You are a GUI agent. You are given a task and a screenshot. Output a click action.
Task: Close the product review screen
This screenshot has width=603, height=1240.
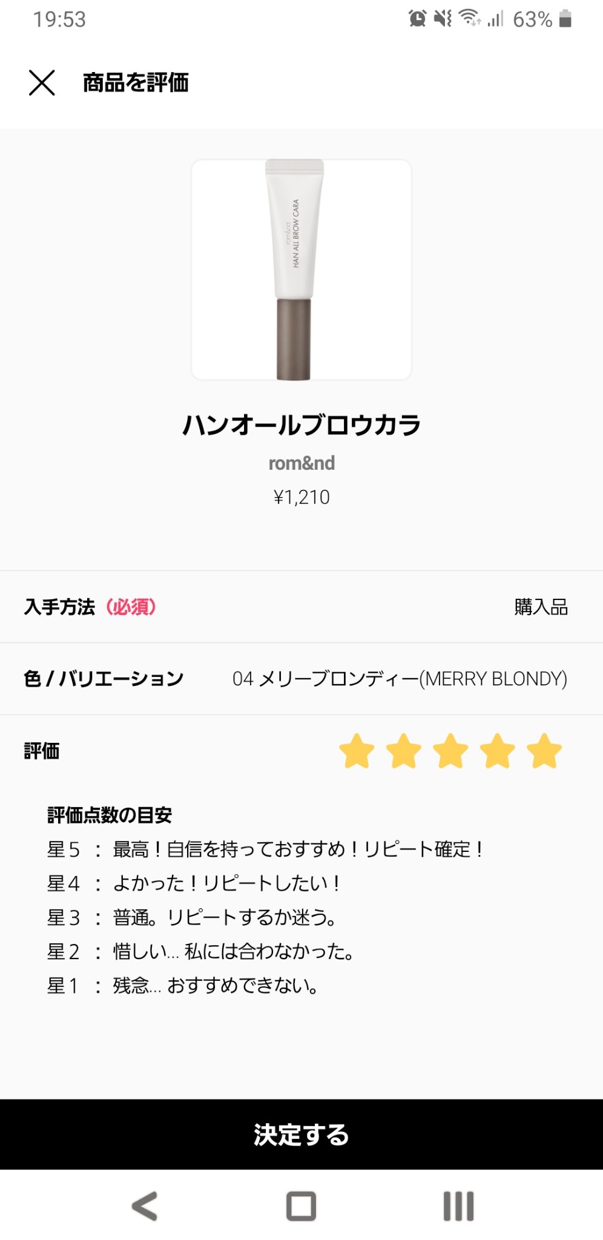(x=42, y=82)
